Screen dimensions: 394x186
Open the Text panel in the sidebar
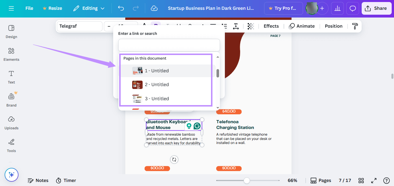(11, 77)
